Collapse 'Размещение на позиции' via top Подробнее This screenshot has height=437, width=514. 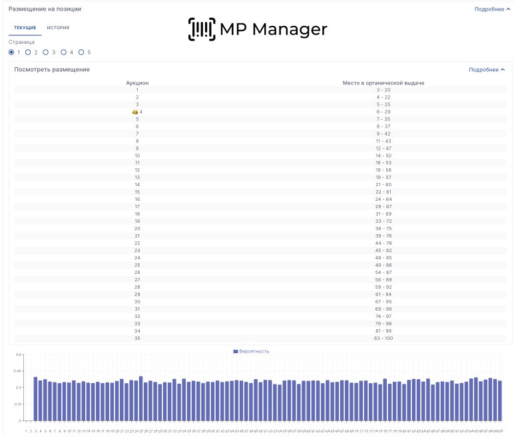(492, 9)
